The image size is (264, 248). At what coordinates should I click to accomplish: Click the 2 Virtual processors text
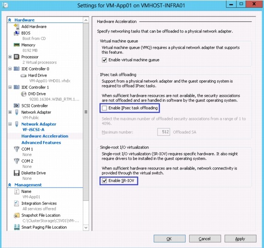pyautogui.click(x=39, y=62)
